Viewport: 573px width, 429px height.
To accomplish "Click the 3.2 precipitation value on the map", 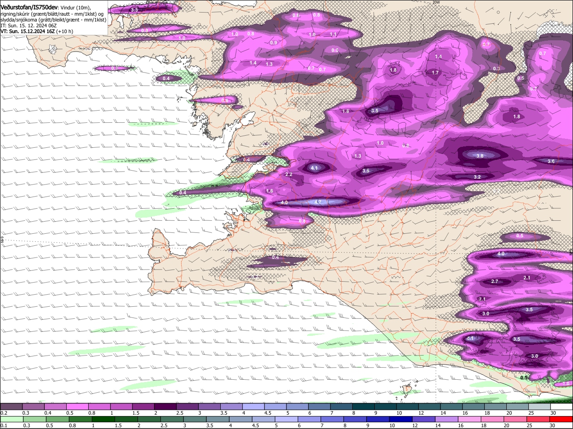I will tap(477, 177).
